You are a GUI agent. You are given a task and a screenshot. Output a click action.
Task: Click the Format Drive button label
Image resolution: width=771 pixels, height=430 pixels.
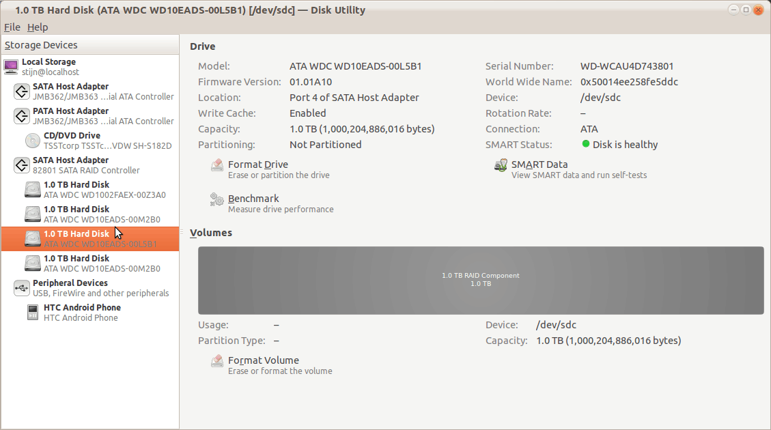pos(258,164)
